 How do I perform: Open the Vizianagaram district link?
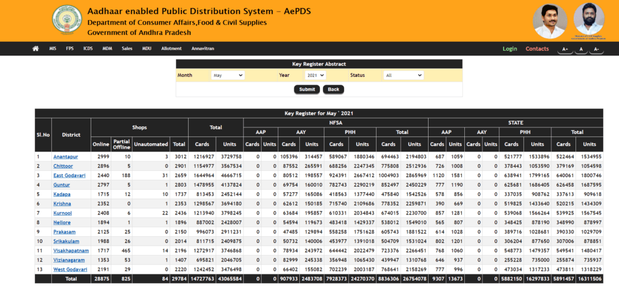70,260
